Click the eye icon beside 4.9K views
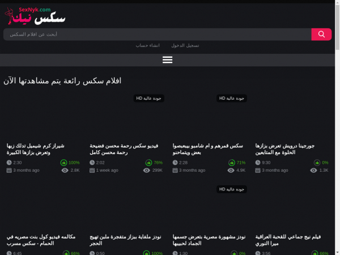 (x=231, y=170)
